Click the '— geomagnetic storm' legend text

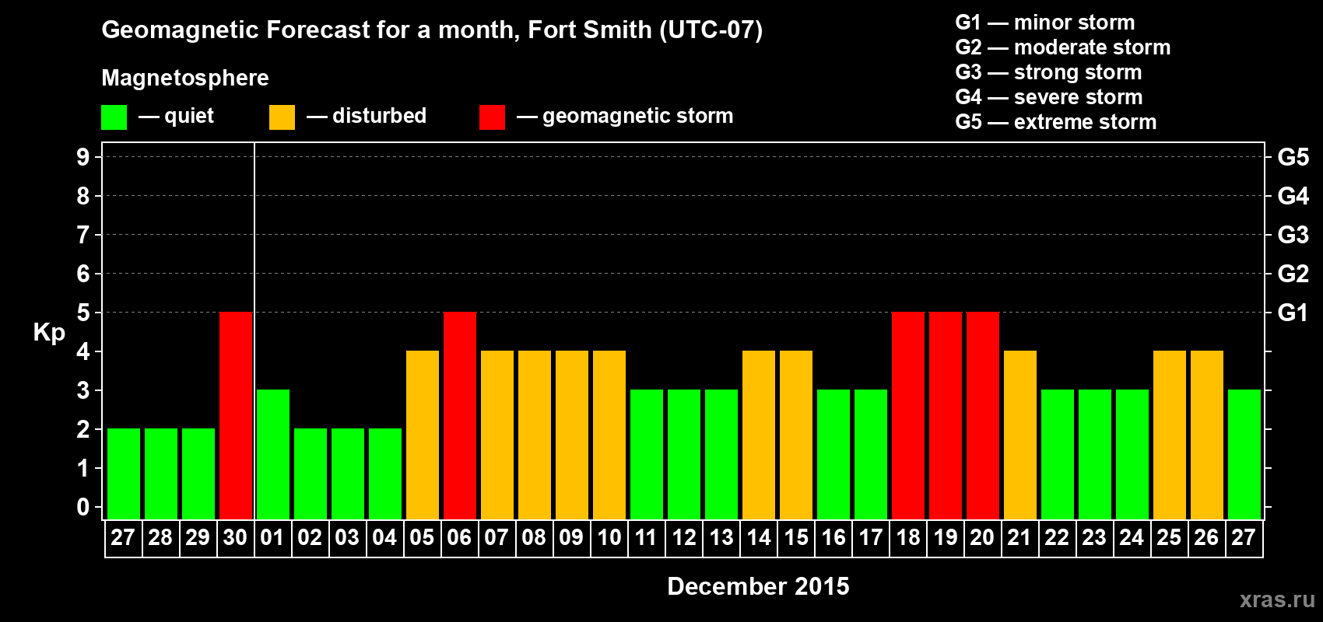[626, 117]
